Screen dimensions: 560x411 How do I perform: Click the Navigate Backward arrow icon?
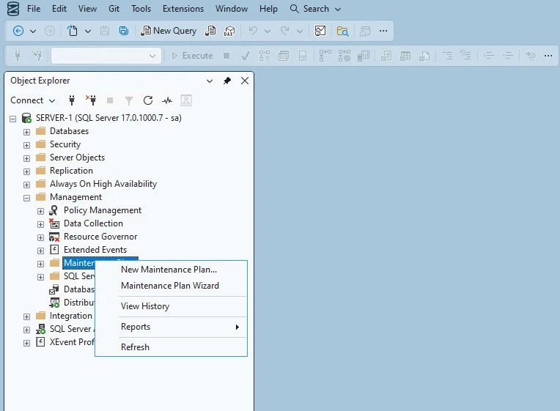[18, 31]
